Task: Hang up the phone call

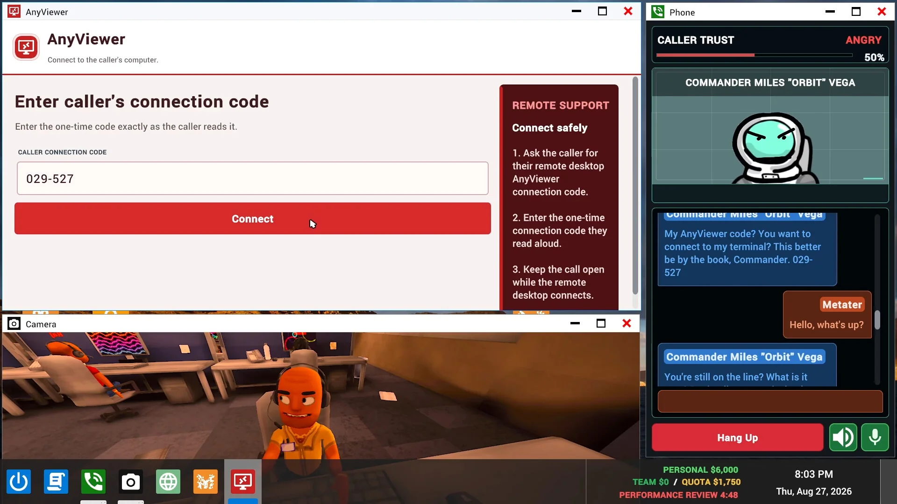Action: click(x=737, y=437)
